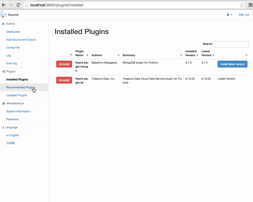Screen dimensions: 253x202
Task: Click the Miscellaneous section header
Action: pos(13,103)
